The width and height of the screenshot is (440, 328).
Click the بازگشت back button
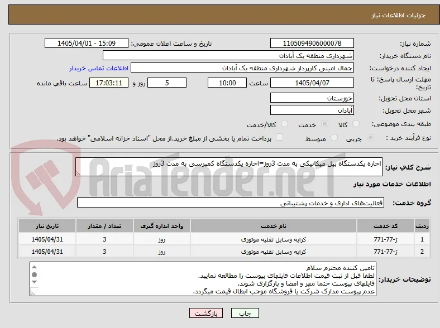206,313
